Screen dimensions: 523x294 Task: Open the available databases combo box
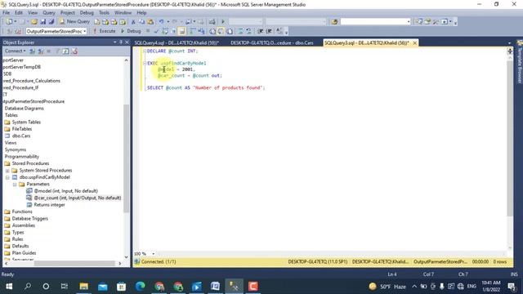coord(56,31)
